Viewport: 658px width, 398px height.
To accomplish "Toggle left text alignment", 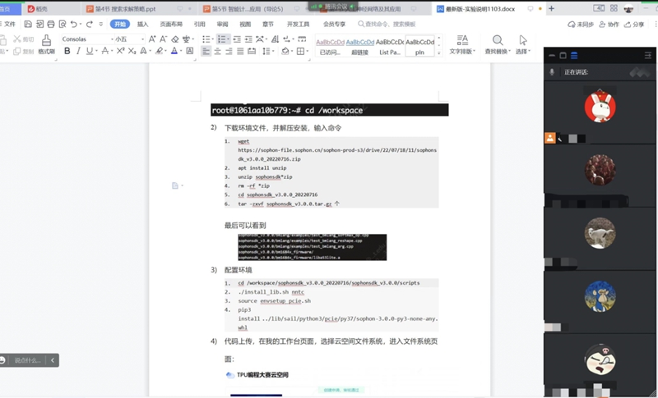I will (206, 51).
